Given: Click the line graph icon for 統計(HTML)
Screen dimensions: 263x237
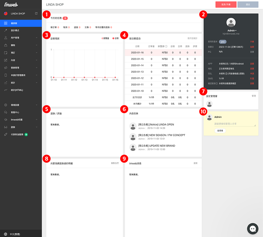Looking at the screenshot, I should coord(6,90).
